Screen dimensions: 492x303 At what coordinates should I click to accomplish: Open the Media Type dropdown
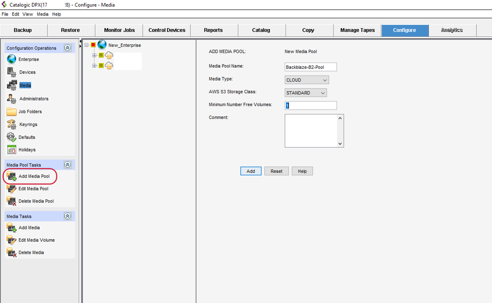click(307, 80)
